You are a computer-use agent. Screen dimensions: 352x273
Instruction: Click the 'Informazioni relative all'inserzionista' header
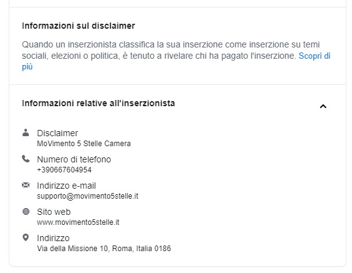pyautogui.click(x=98, y=103)
